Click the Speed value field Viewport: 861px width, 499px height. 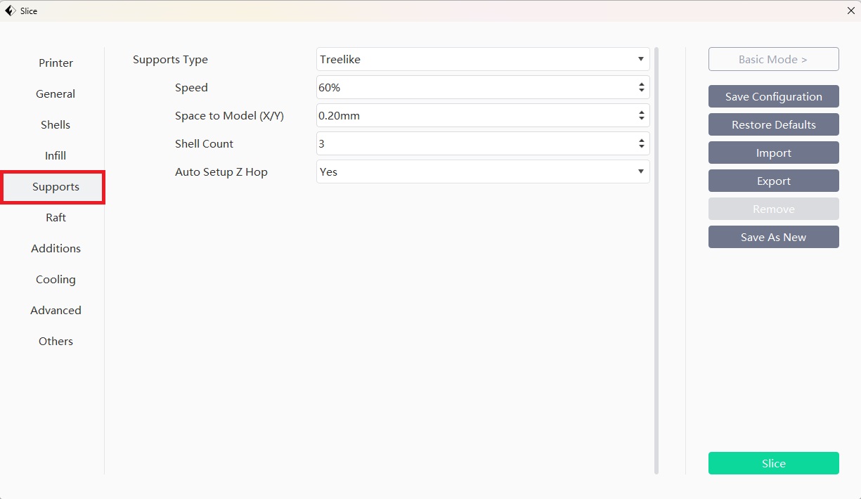coord(475,88)
